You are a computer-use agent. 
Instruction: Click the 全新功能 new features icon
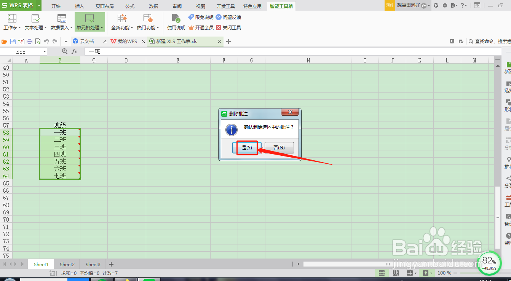(x=122, y=18)
